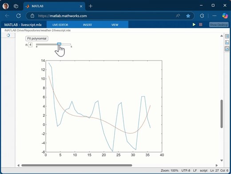231x174 pixels.
Task: Stop execution with the stop button
Action: click(201, 24)
